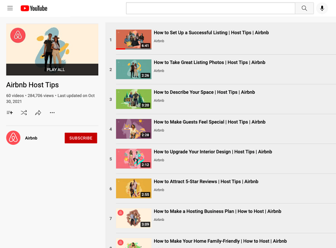Shuffle the Airbnb Host Tips playlist

24,112
